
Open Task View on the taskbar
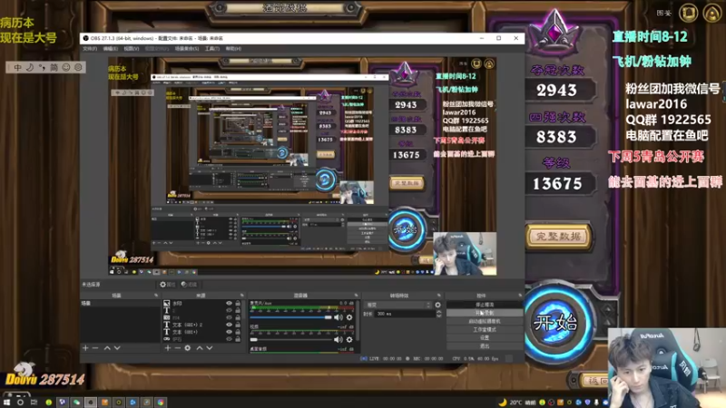click(34, 403)
